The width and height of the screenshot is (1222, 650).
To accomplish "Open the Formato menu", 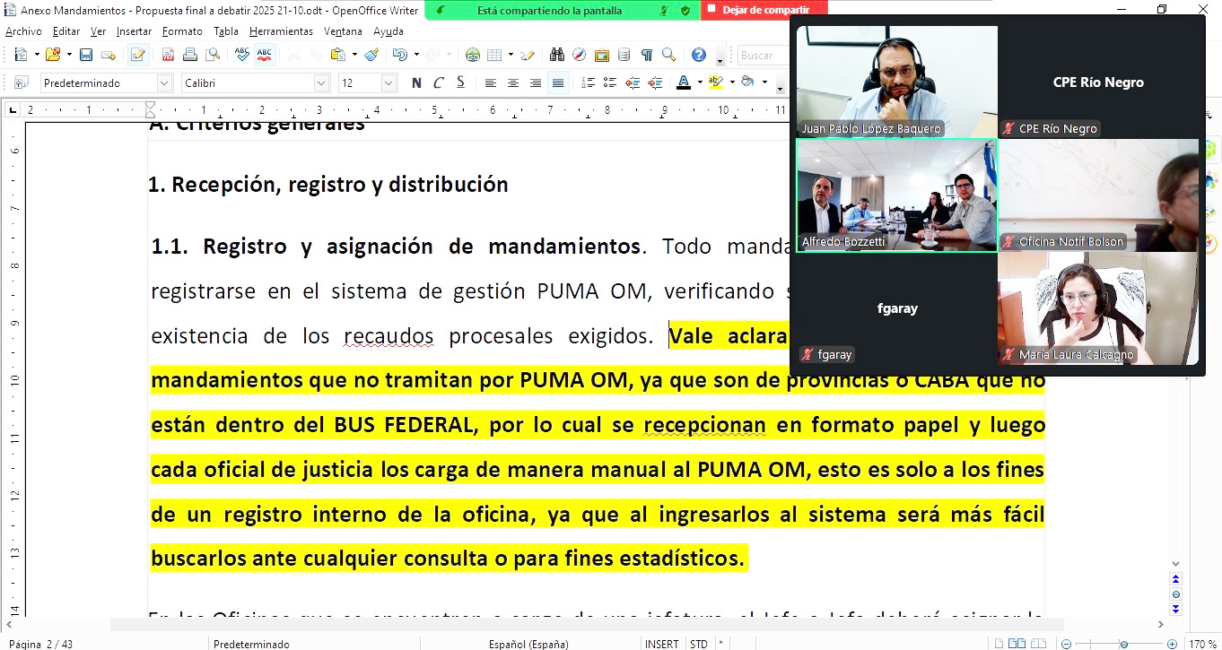I will pos(182,31).
